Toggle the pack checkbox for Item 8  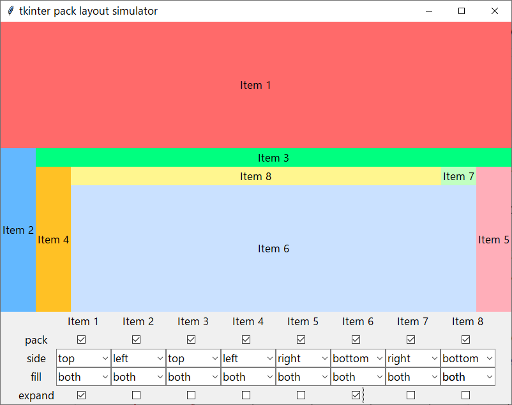[x=465, y=340]
